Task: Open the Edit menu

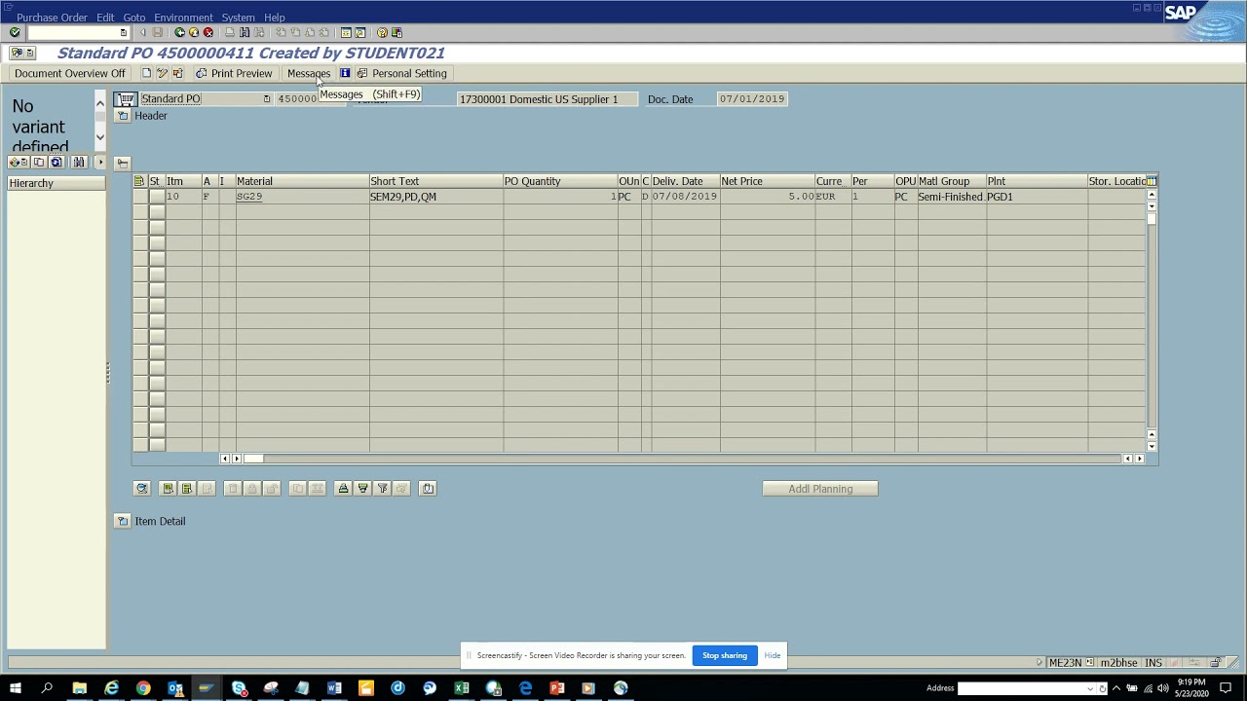Action: click(105, 18)
